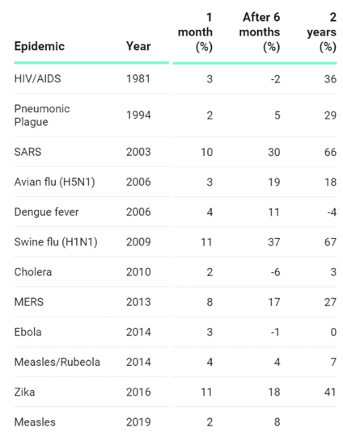Click the Year column header

(138, 46)
